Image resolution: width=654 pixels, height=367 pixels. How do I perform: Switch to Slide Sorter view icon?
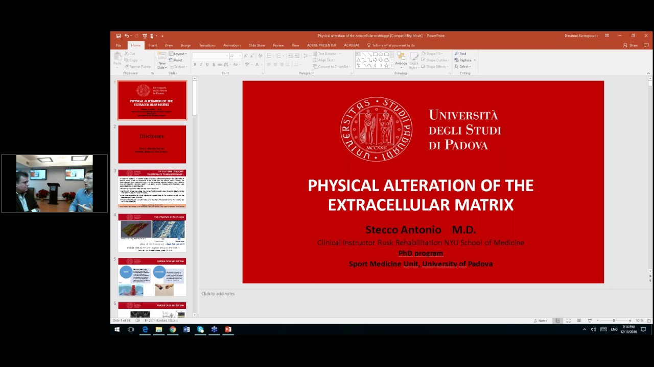568,321
